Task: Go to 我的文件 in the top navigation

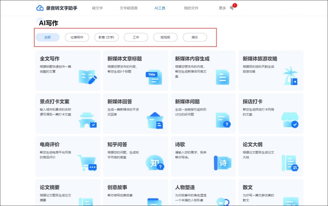Action: 191,8
